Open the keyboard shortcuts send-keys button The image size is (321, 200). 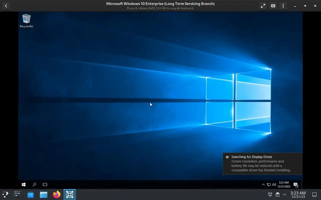(x=273, y=6)
